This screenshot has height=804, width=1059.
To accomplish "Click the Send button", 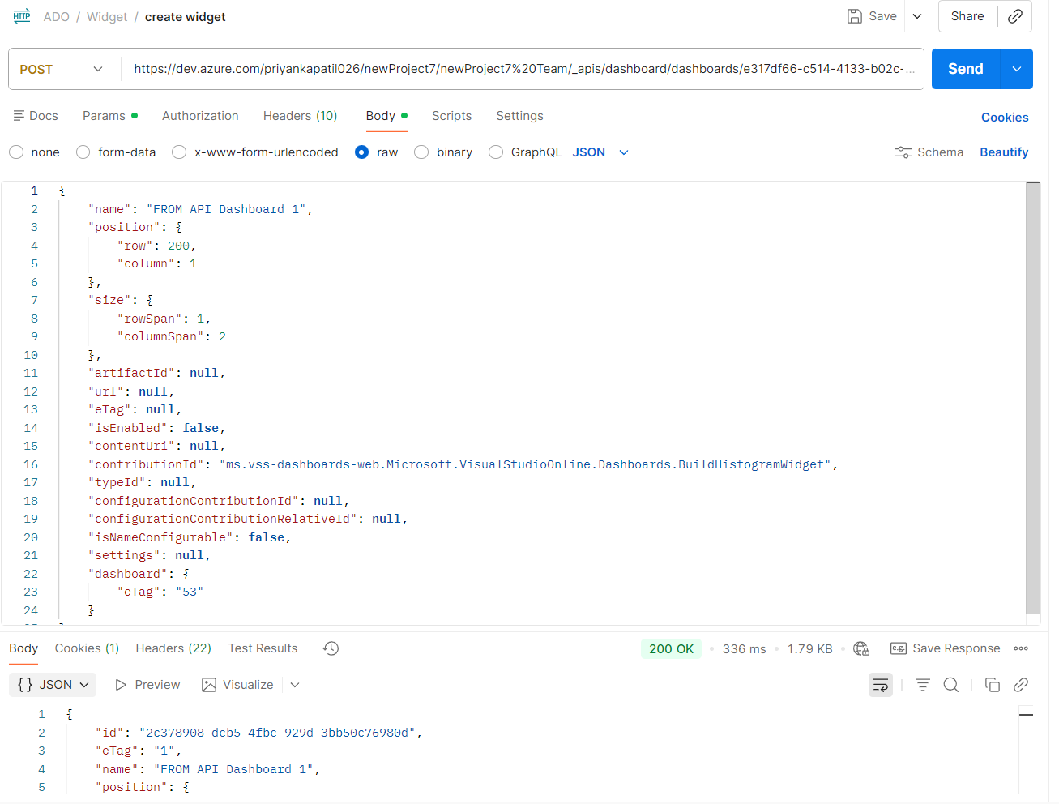I will coord(966,69).
